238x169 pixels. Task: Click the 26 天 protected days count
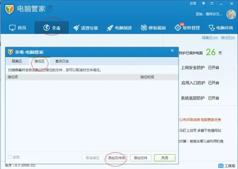point(214,52)
